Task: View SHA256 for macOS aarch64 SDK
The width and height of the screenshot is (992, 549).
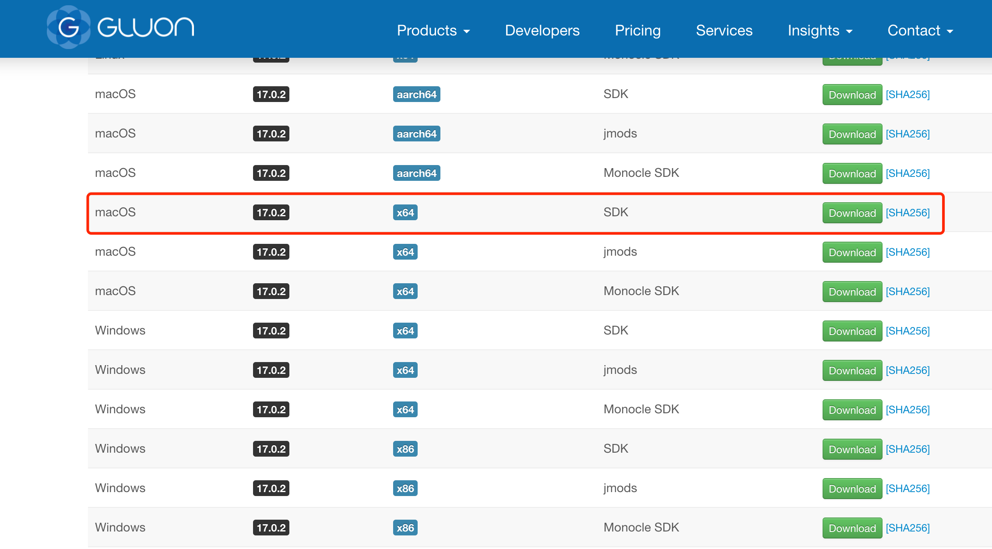Action: (x=908, y=95)
